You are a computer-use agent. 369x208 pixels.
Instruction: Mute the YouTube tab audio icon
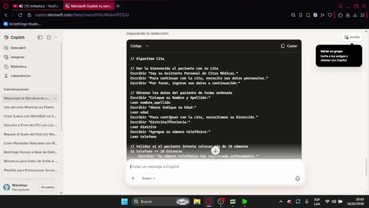pos(21,6)
